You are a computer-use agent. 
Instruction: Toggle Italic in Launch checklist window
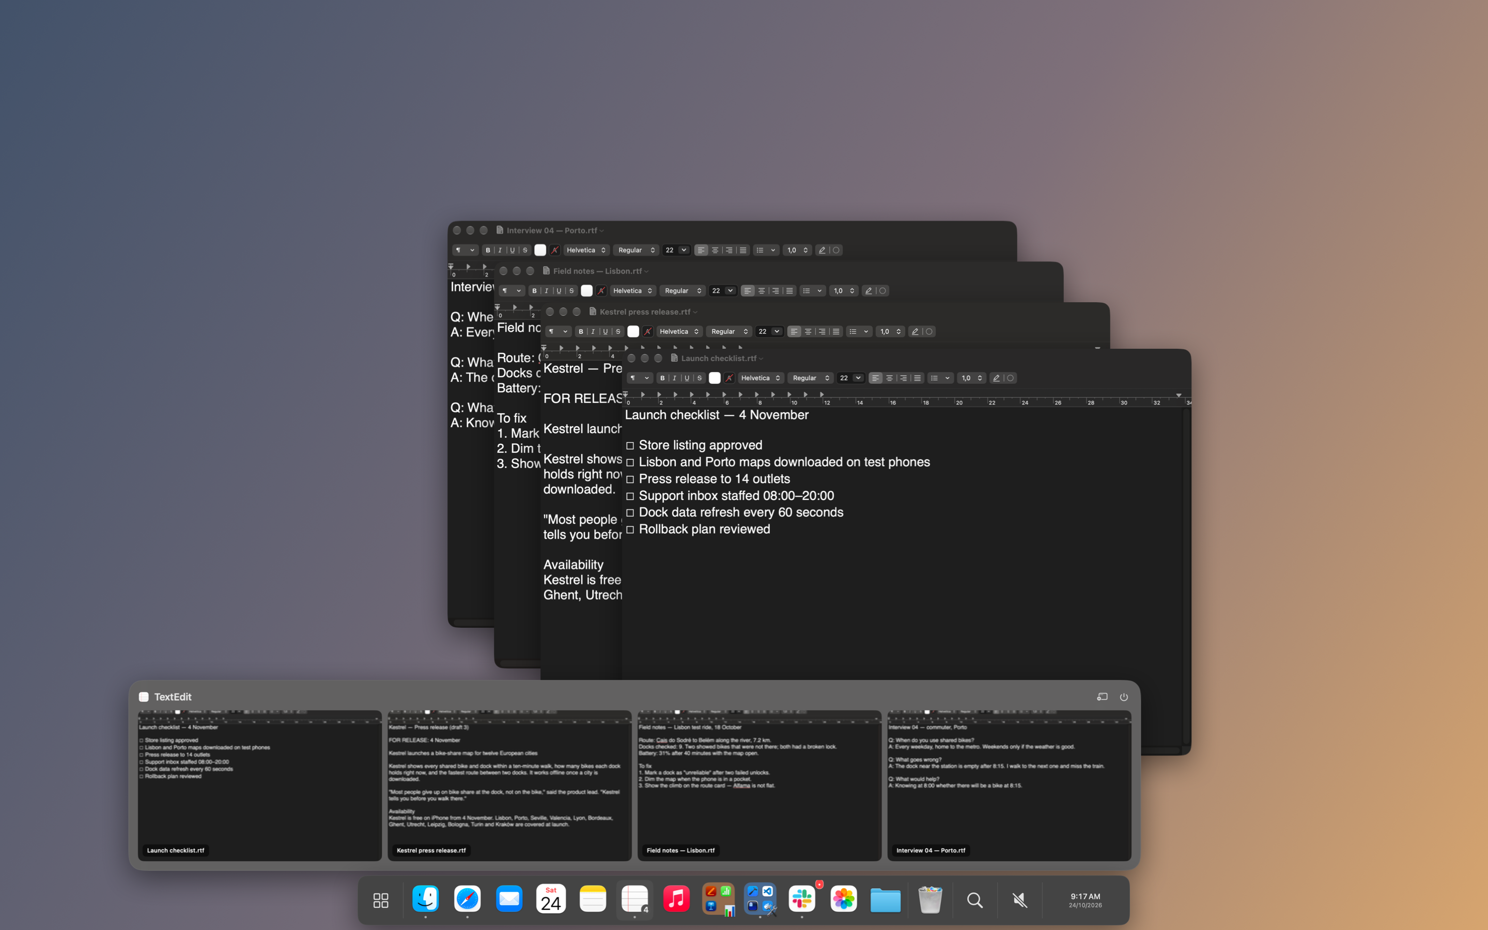675,378
